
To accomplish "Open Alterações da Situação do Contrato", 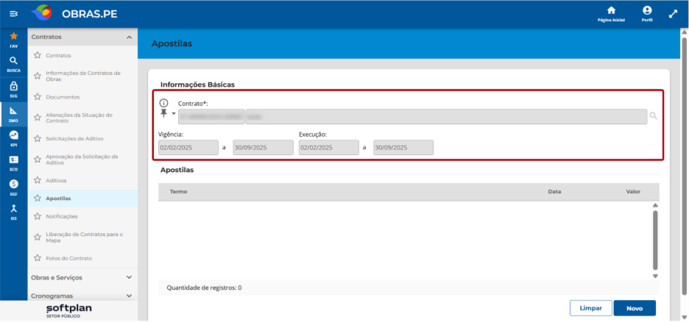I will 79,118.
